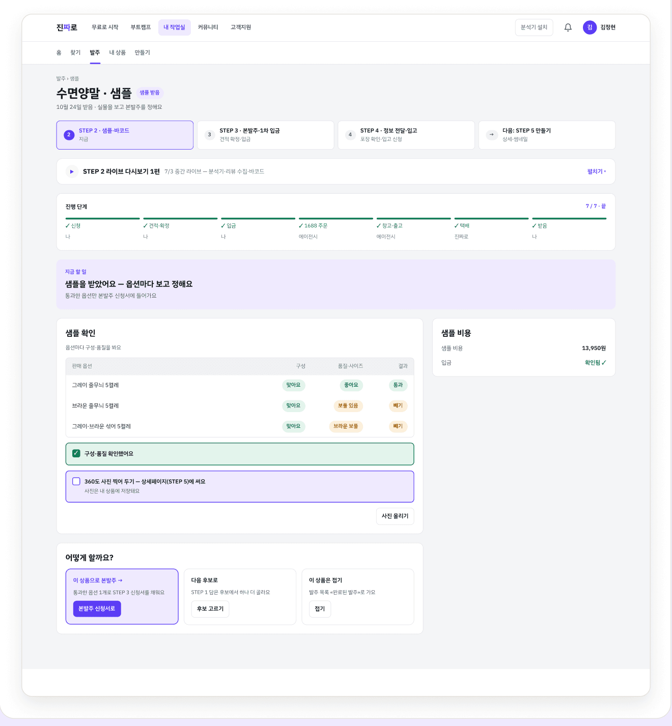The image size is (672, 726).
Task: Open the STEP 3 · 본발주·1차 입금 card
Action: point(265,135)
